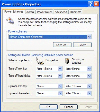This screenshot has width=100, height=112.
Task: Open battery Turn off hard disks dropdown
Action: (78, 76)
